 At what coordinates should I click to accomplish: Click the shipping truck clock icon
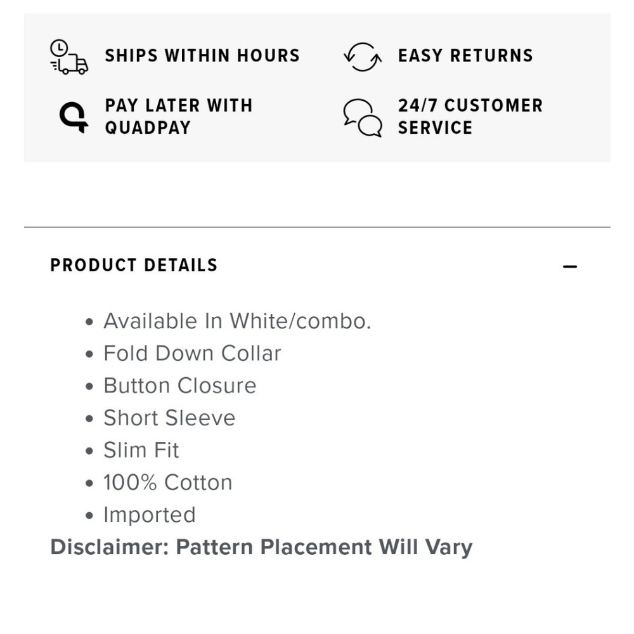click(69, 56)
